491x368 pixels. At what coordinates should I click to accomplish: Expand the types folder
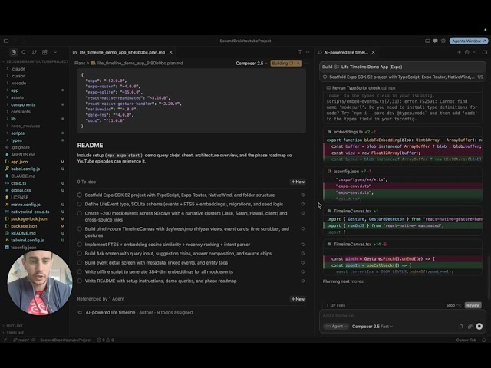click(16, 140)
